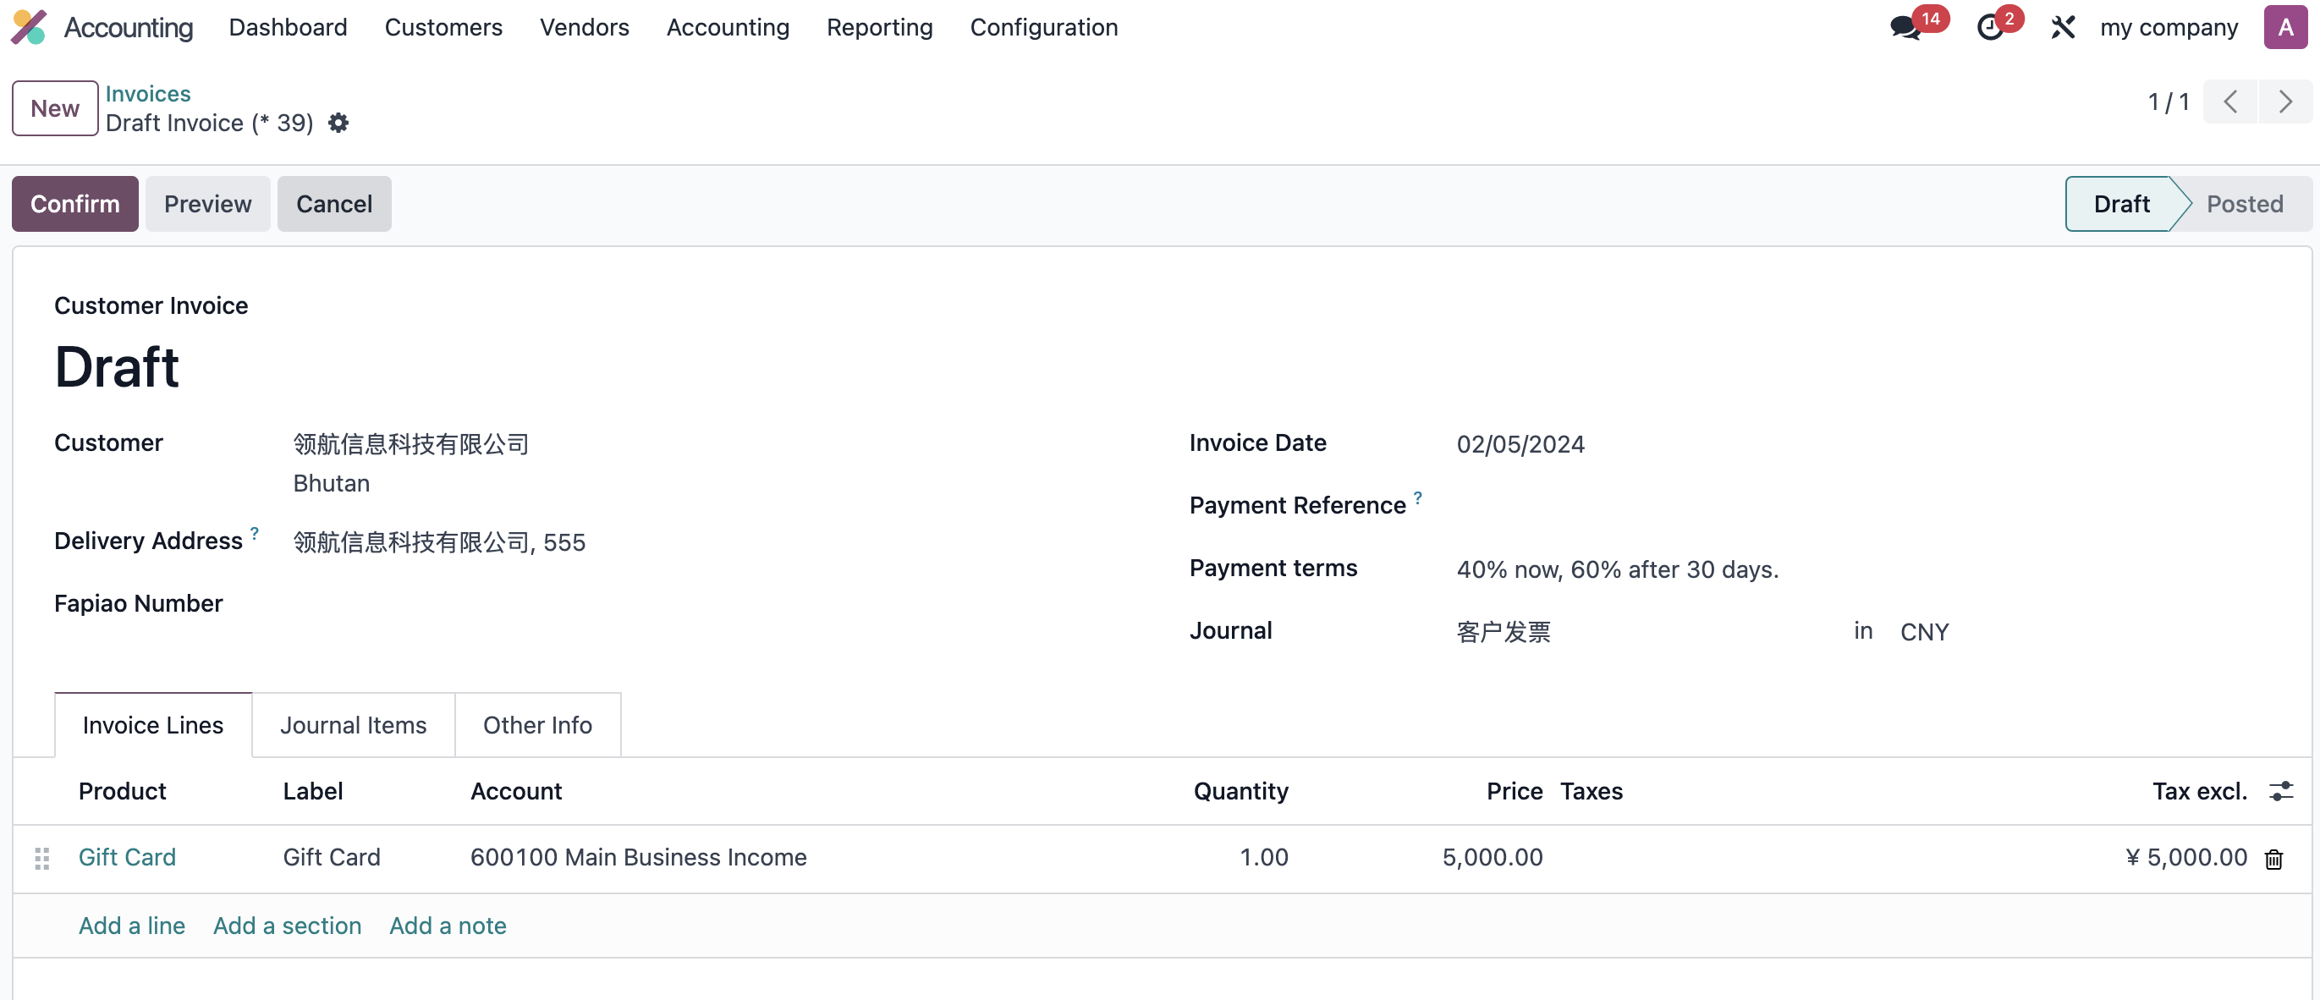Delete the Gift Card invoice line
The width and height of the screenshot is (2320, 1000).
coord(2273,859)
